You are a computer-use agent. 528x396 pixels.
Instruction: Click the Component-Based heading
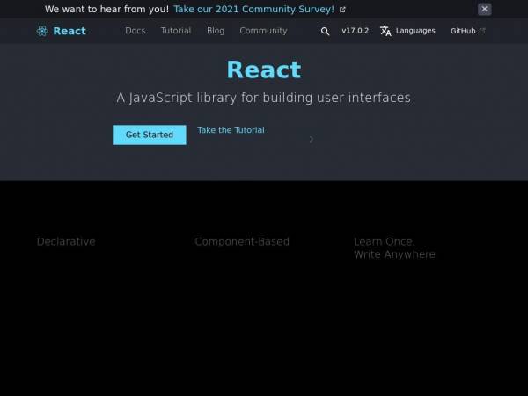click(x=242, y=241)
